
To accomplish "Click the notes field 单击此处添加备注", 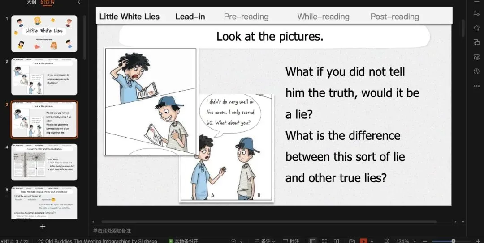I will (112, 230).
